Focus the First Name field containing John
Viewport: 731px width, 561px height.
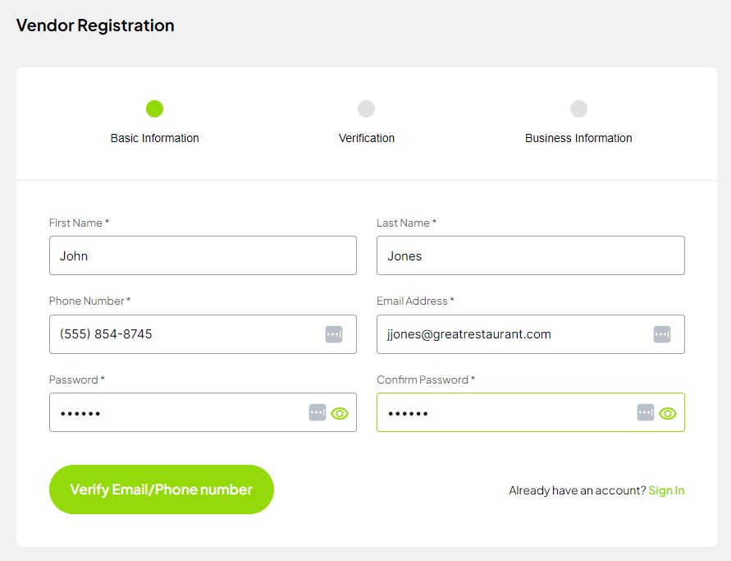[203, 255]
